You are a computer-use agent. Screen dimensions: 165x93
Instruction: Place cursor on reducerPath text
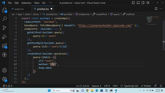click(32, 22)
